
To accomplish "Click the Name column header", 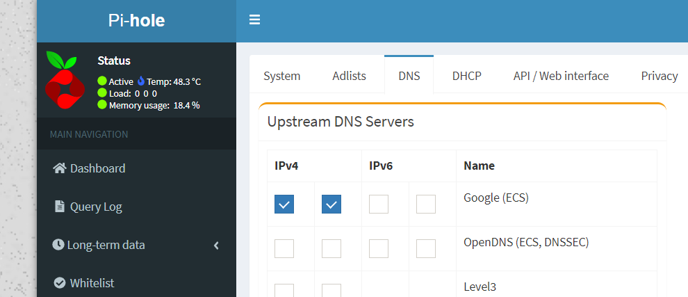I will tap(479, 166).
